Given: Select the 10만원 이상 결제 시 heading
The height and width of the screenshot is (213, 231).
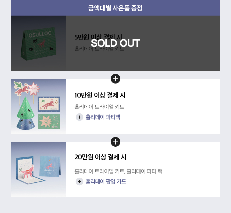Looking at the screenshot, I should pyautogui.click(x=100, y=95).
